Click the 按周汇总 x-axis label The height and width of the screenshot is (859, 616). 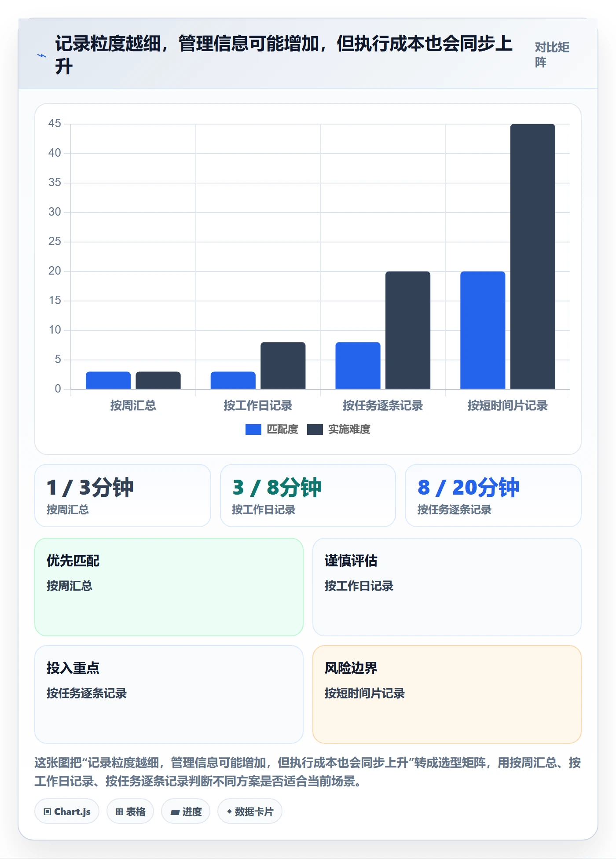coord(133,405)
